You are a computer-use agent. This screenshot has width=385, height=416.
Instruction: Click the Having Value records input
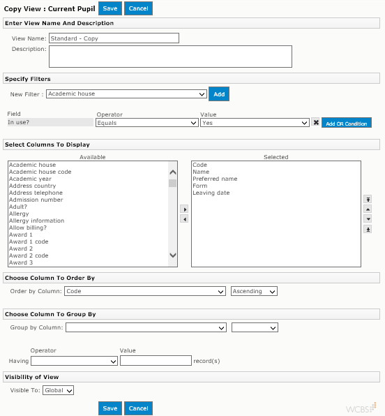(x=156, y=361)
